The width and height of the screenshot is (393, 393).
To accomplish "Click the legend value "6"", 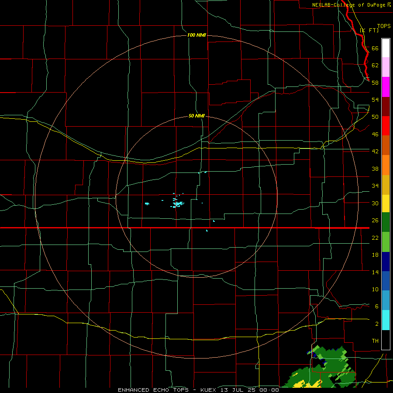I will click(x=376, y=306).
